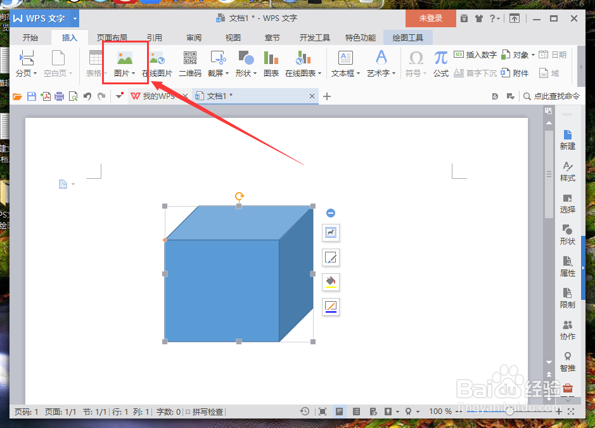
Task: Switch to the 页面布局 ribbon tab
Action: 112,37
